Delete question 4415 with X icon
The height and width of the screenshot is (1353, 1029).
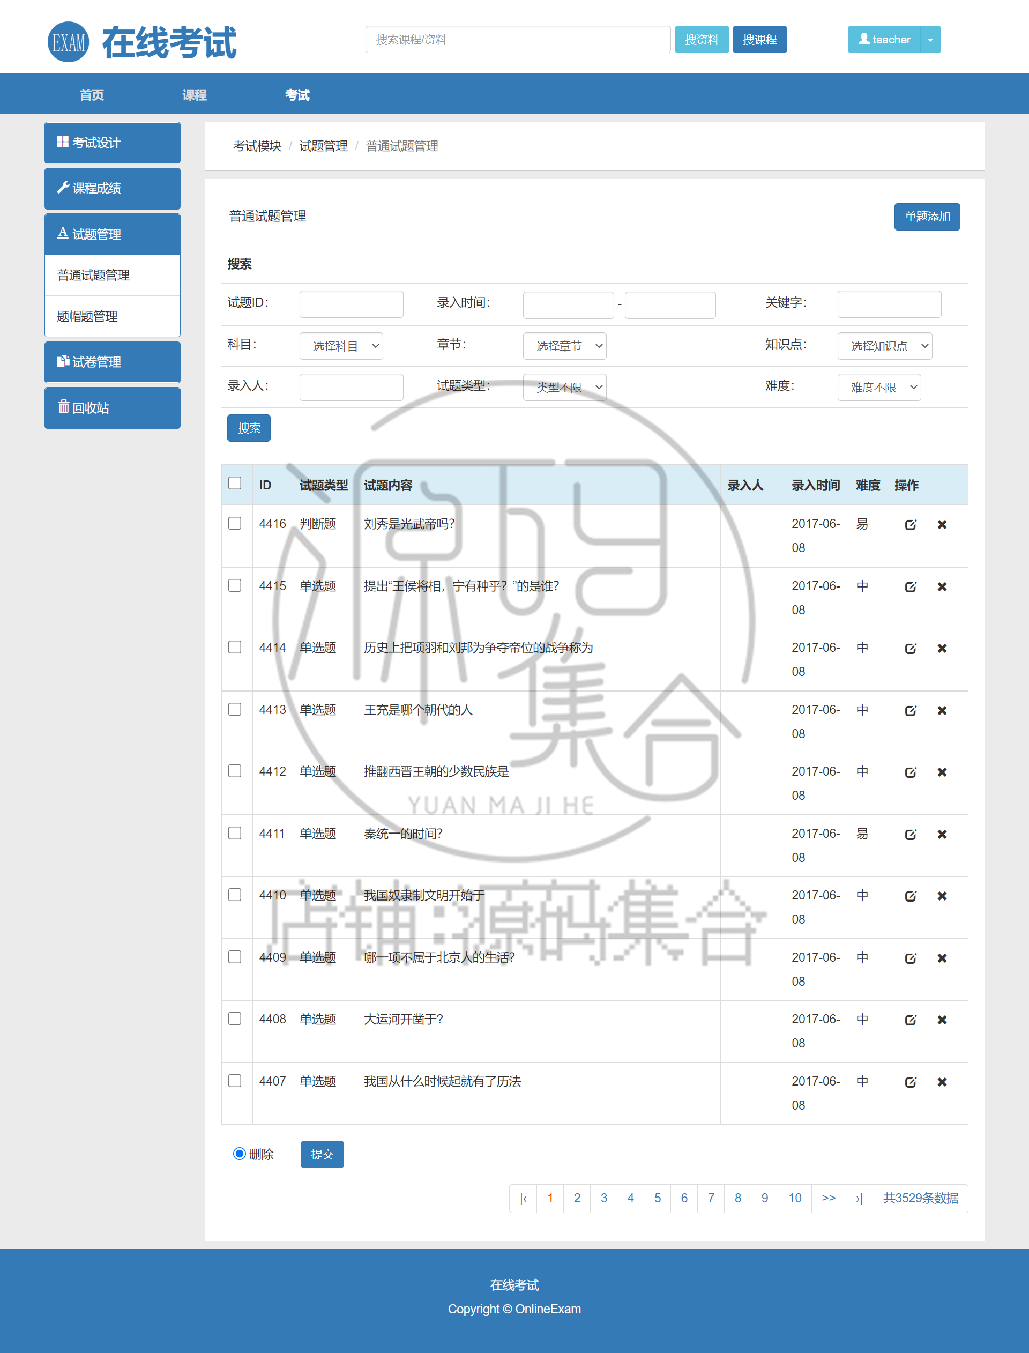(x=942, y=587)
